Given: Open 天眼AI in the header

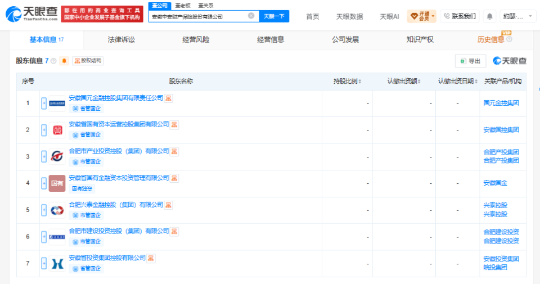Looking at the screenshot, I should 389,16.
